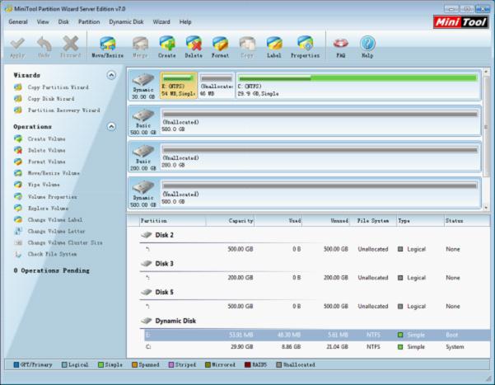Image resolution: width=495 pixels, height=385 pixels.
Task: Select the 46 MB unallocated block
Action: (x=217, y=86)
